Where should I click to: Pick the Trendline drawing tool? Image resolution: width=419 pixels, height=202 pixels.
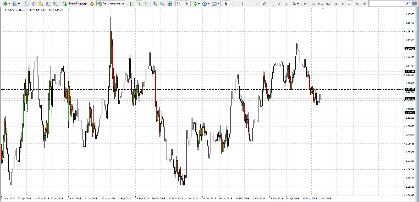tap(257, 4)
